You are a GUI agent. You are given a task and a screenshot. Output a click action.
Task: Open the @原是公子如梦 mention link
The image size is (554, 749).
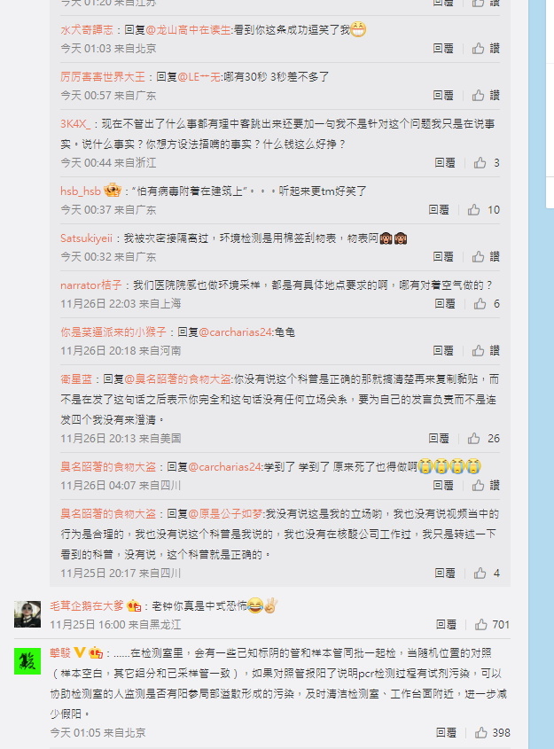[225, 514]
